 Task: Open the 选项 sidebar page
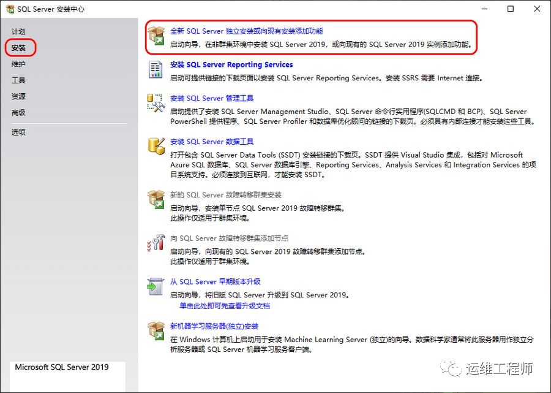point(18,132)
